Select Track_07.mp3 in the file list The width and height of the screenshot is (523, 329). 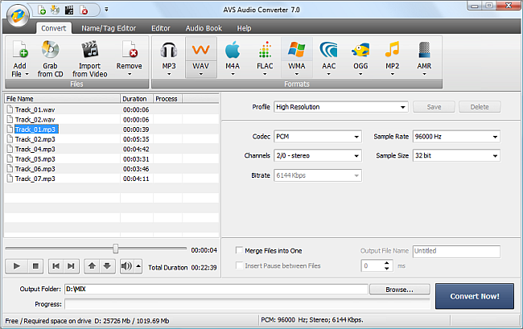click(x=35, y=179)
